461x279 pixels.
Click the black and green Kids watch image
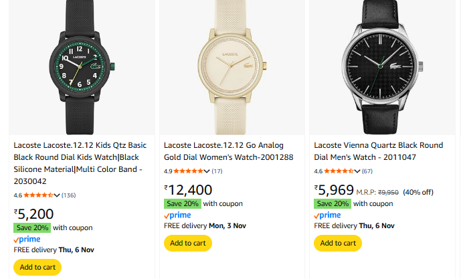[82, 66]
